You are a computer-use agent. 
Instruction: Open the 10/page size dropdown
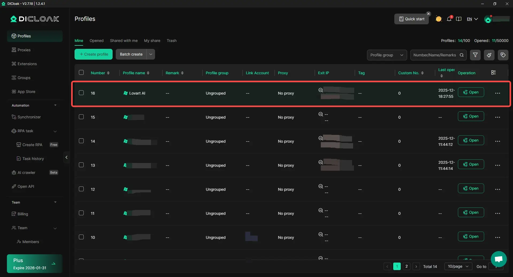point(458,267)
